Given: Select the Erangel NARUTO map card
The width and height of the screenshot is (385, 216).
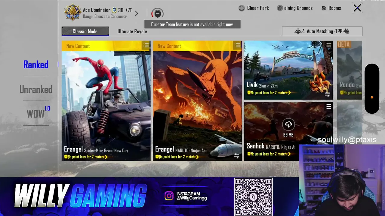Looking at the screenshot, I should point(197,101).
